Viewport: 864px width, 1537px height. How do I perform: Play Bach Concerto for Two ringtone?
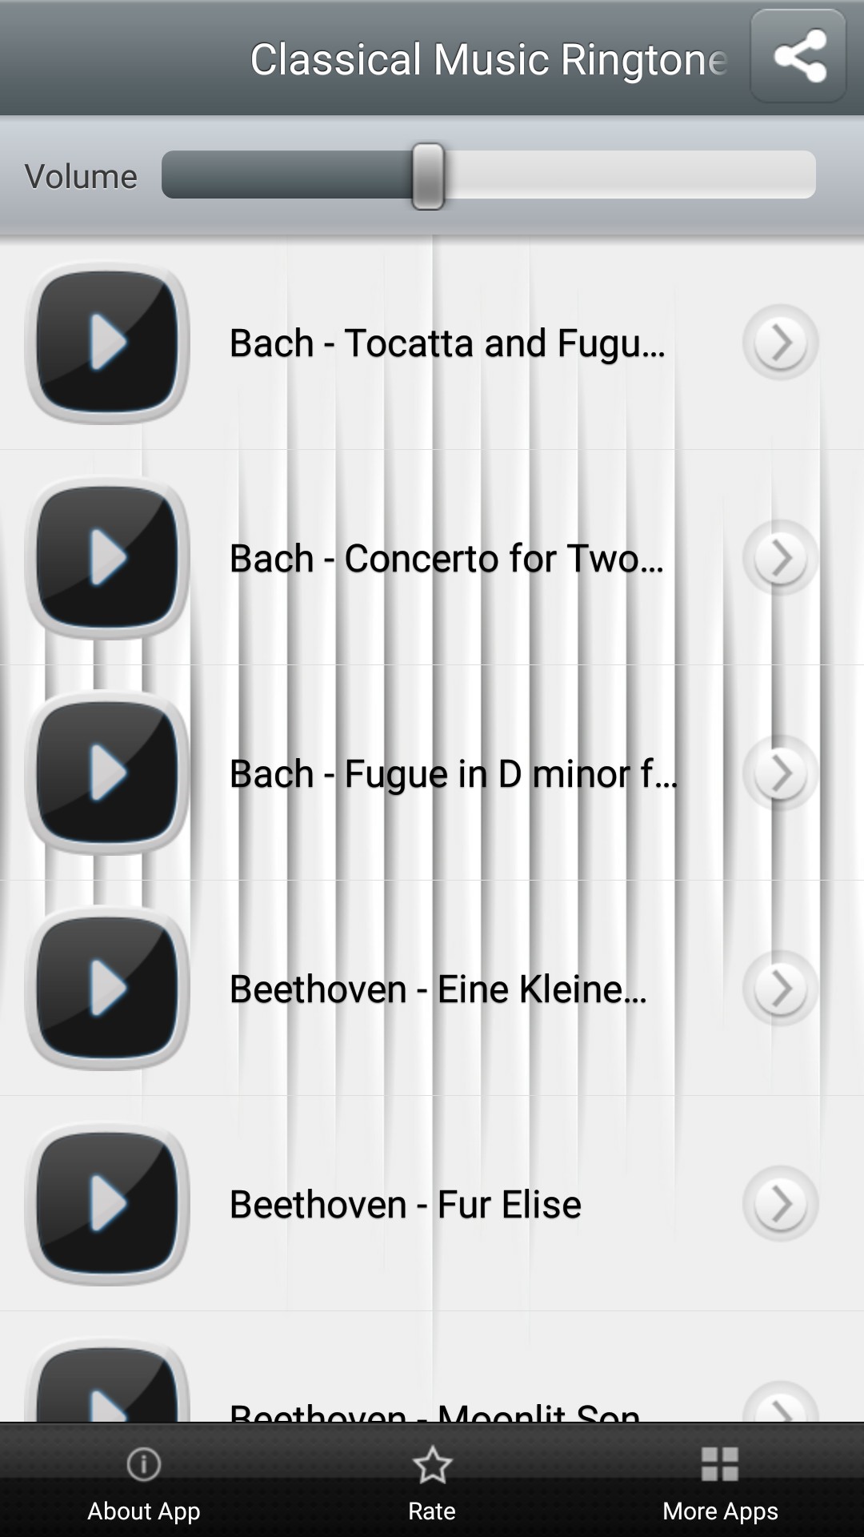tap(108, 558)
